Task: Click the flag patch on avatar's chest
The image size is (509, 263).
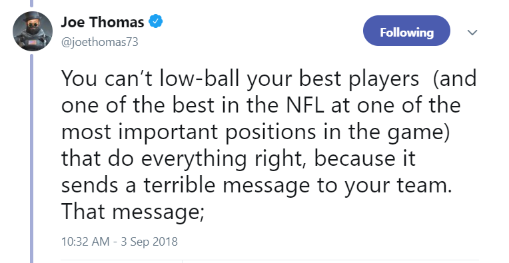Action: tap(32, 42)
